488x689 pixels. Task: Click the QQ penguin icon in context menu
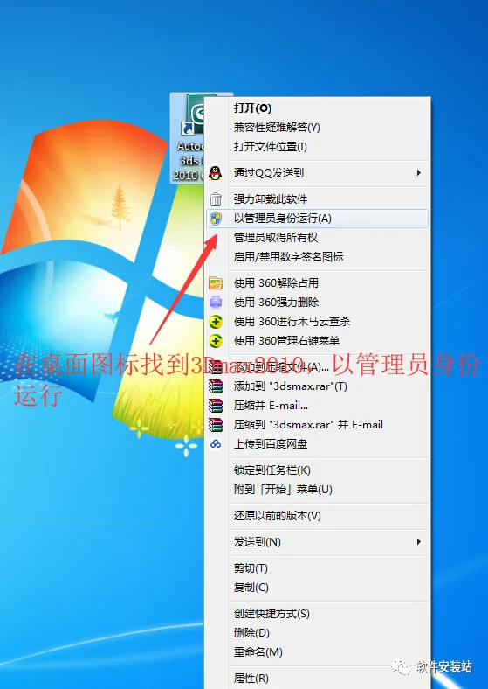216,173
